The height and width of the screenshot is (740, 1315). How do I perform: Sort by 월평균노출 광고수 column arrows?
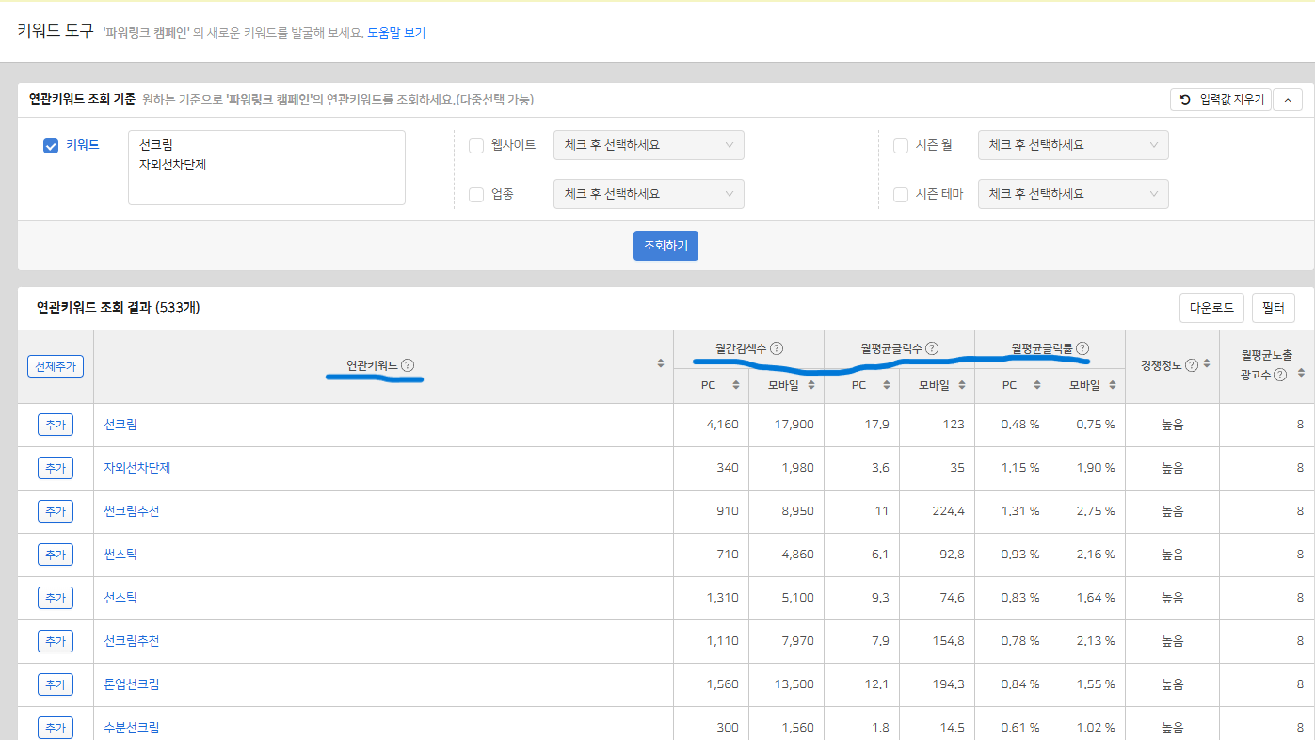[x=1301, y=373]
